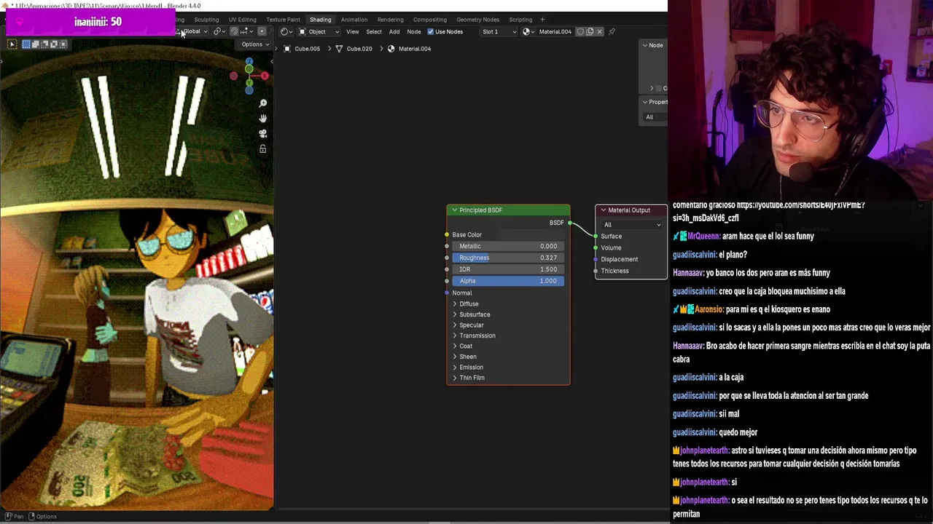Switch to the Scripting workspace tab
The width and height of the screenshot is (933, 524).
pyautogui.click(x=520, y=20)
